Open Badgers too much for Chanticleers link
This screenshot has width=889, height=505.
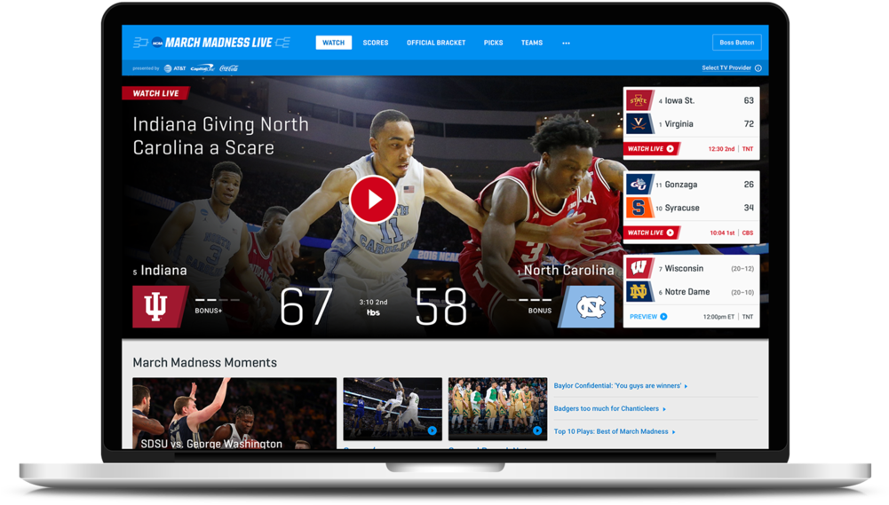coord(609,408)
